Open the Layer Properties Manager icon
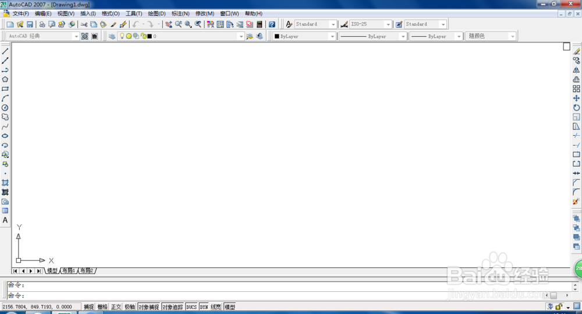The width and height of the screenshot is (582, 314). point(112,36)
